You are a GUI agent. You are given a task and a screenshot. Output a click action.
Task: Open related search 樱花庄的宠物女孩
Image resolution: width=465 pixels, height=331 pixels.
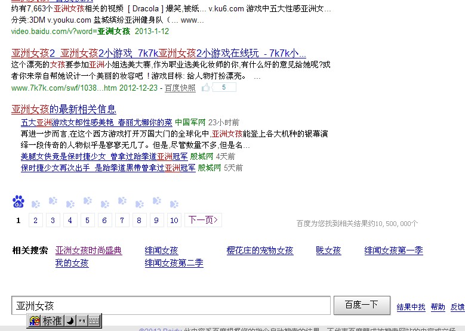260,250
